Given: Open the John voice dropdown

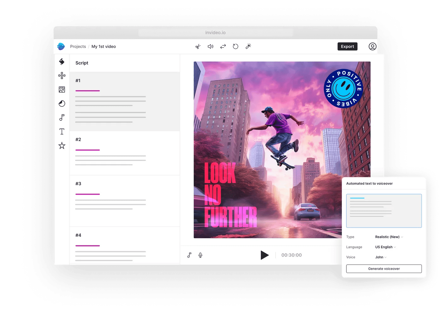Looking at the screenshot, I should click(x=381, y=257).
